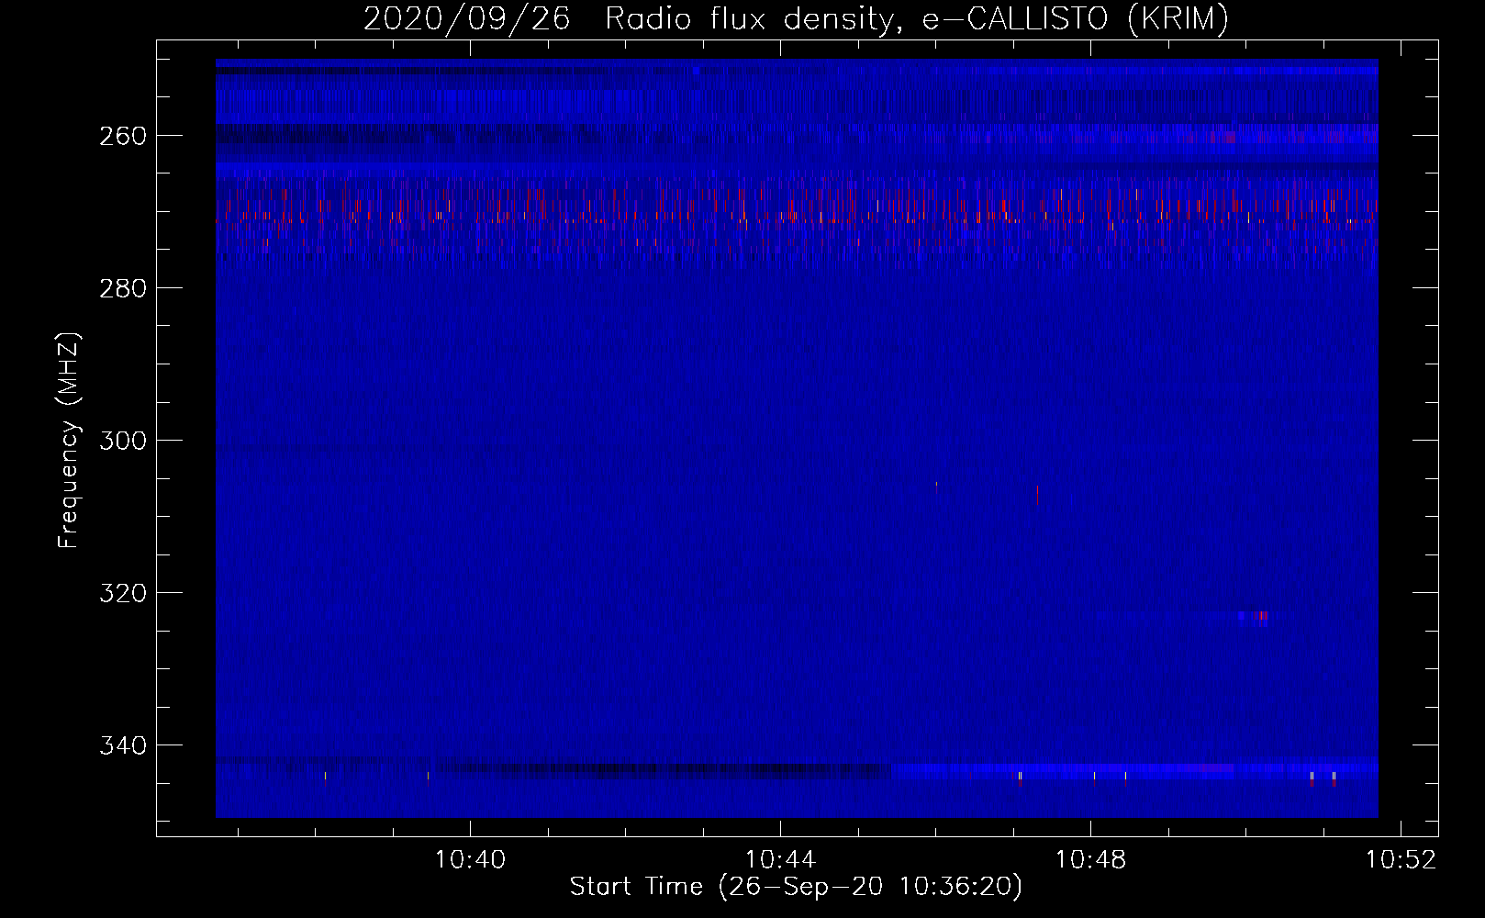Click the 10:48 time tick label

1090,860
